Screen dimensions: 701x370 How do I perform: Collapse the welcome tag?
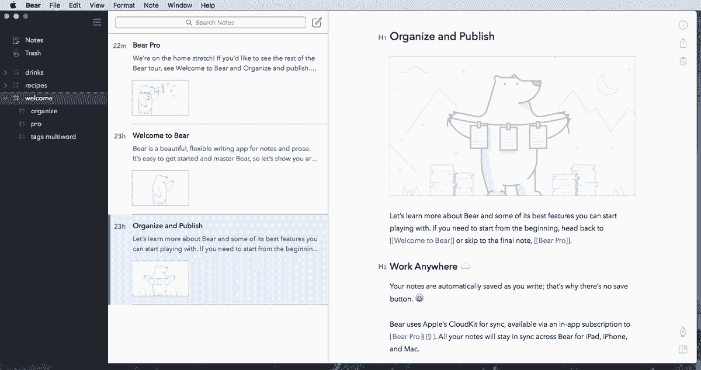pos(5,98)
